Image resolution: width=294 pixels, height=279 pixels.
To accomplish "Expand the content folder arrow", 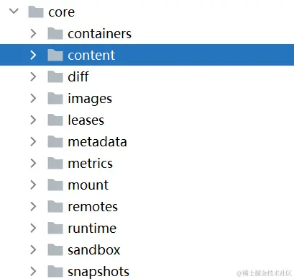I will click(33, 55).
